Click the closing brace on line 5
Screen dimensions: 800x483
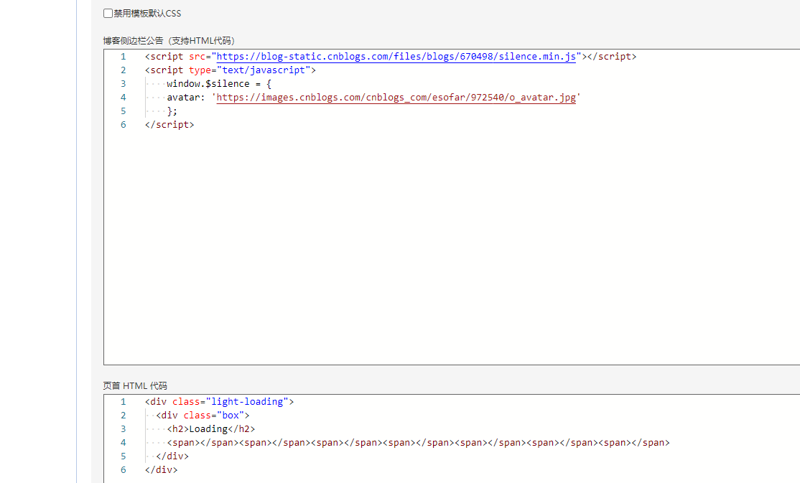170,111
